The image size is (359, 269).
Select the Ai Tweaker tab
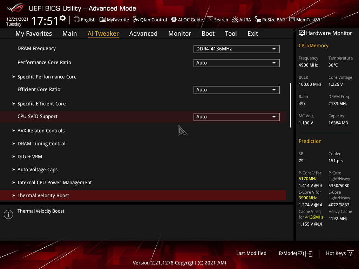click(x=103, y=34)
